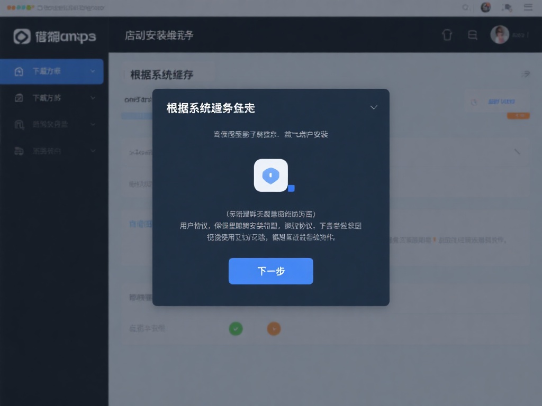Collapse the dialog via its chevron arrow
Viewport: 542px width, 406px height.
374,107
